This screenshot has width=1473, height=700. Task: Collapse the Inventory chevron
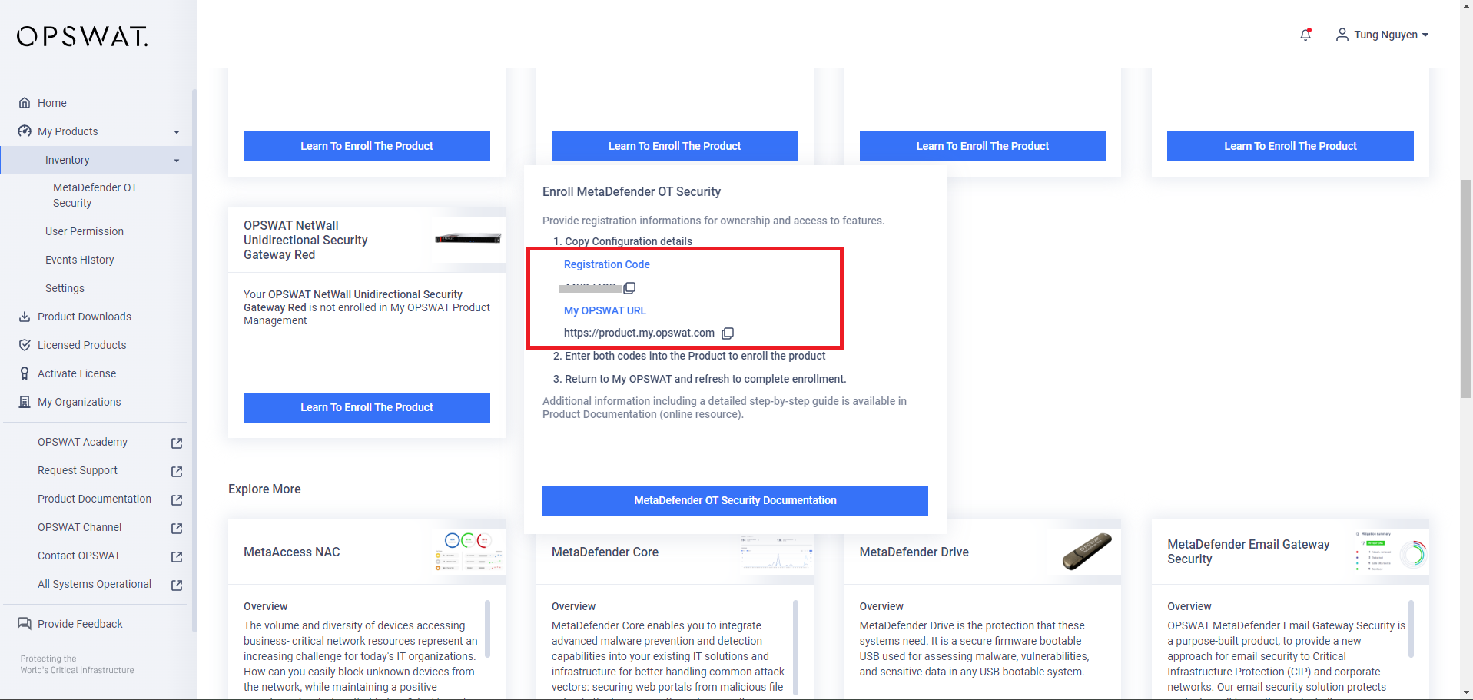[x=177, y=161]
